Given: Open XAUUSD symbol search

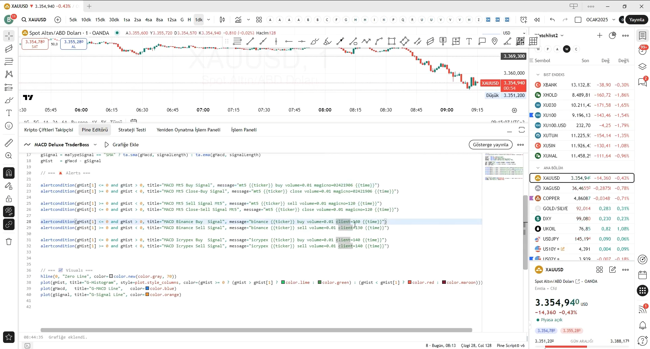Looking at the screenshot, I should 34,20.
